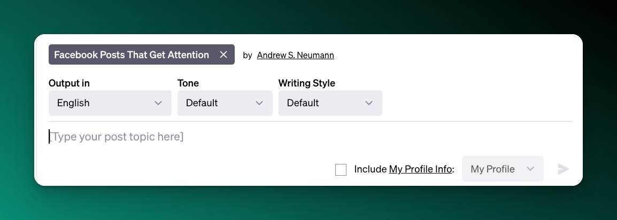
Task: Click the word "Include" beside the checkbox
Action: click(370, 169)
